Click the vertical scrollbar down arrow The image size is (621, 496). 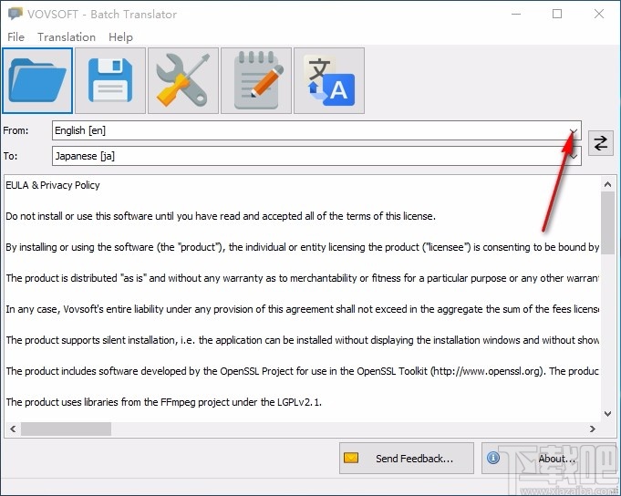pyautogui.click(x=607, y=414)
